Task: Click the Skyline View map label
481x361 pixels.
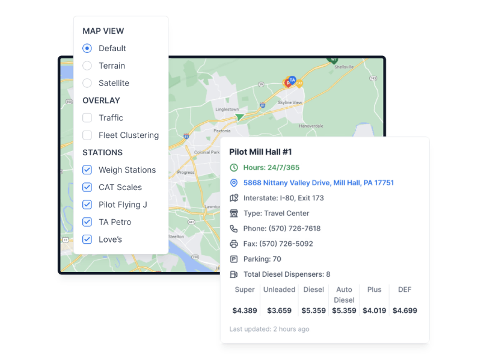Action: coord(290,102)
